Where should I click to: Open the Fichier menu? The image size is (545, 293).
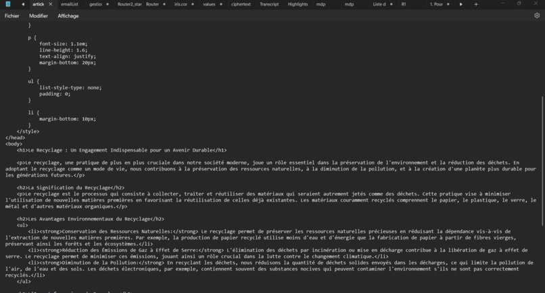[x=11, y=16]
